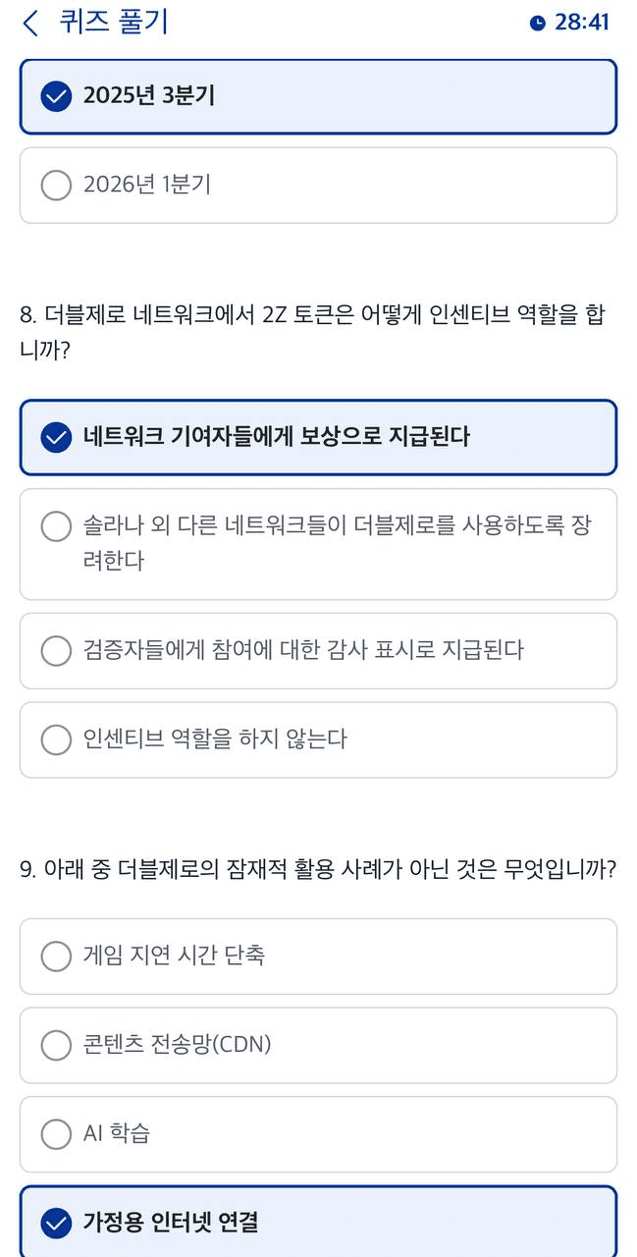Click the empty circle icon beside 게임 지연 시간 단축

[x=57, y=956]
